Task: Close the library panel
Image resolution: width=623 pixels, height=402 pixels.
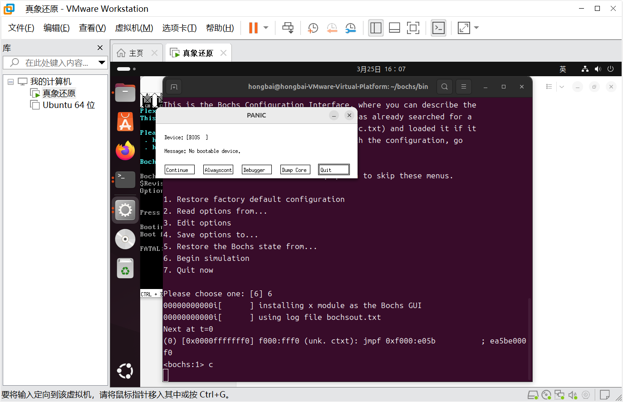Action: pyautogui.click(x=100, y=48)
